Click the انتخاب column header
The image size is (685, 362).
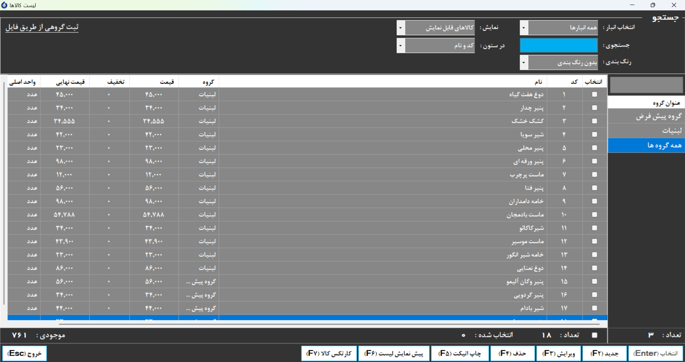coord(594,82)
